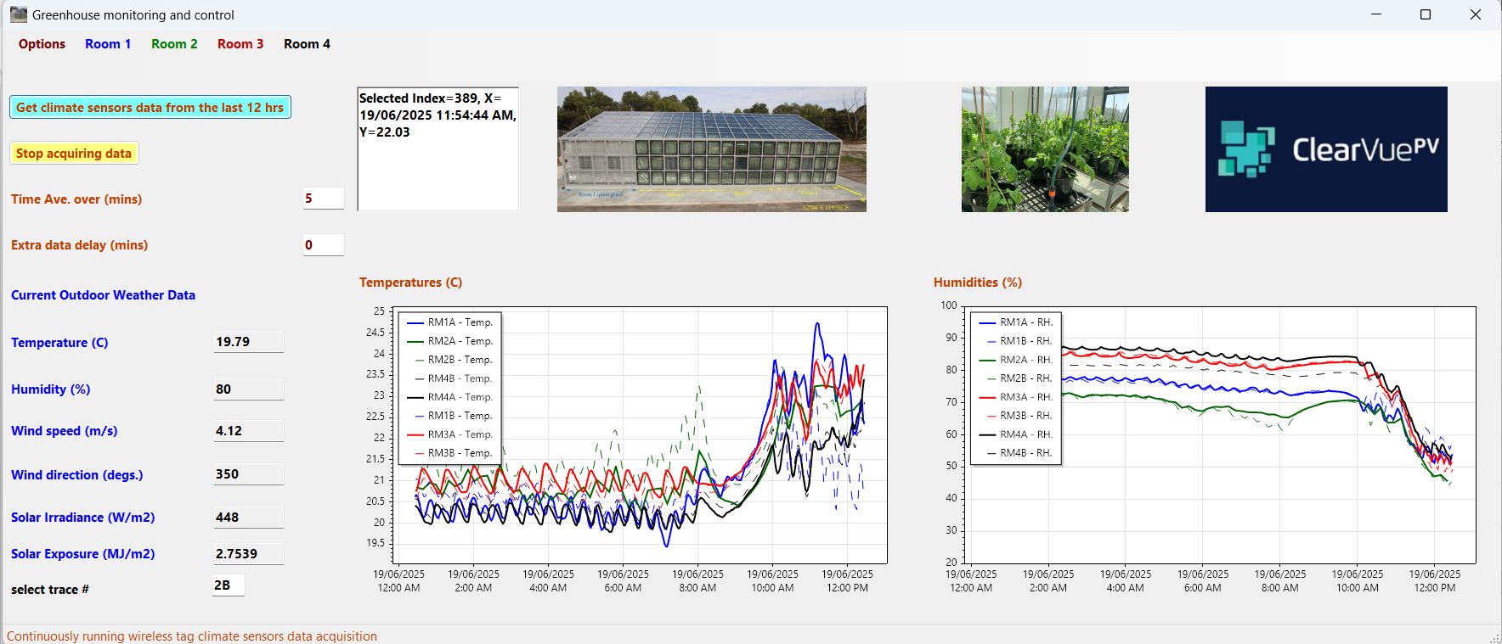This screenshot has width=1502, height=644.
Task: Click the Selected Index info text box
Action: [438, 149]
